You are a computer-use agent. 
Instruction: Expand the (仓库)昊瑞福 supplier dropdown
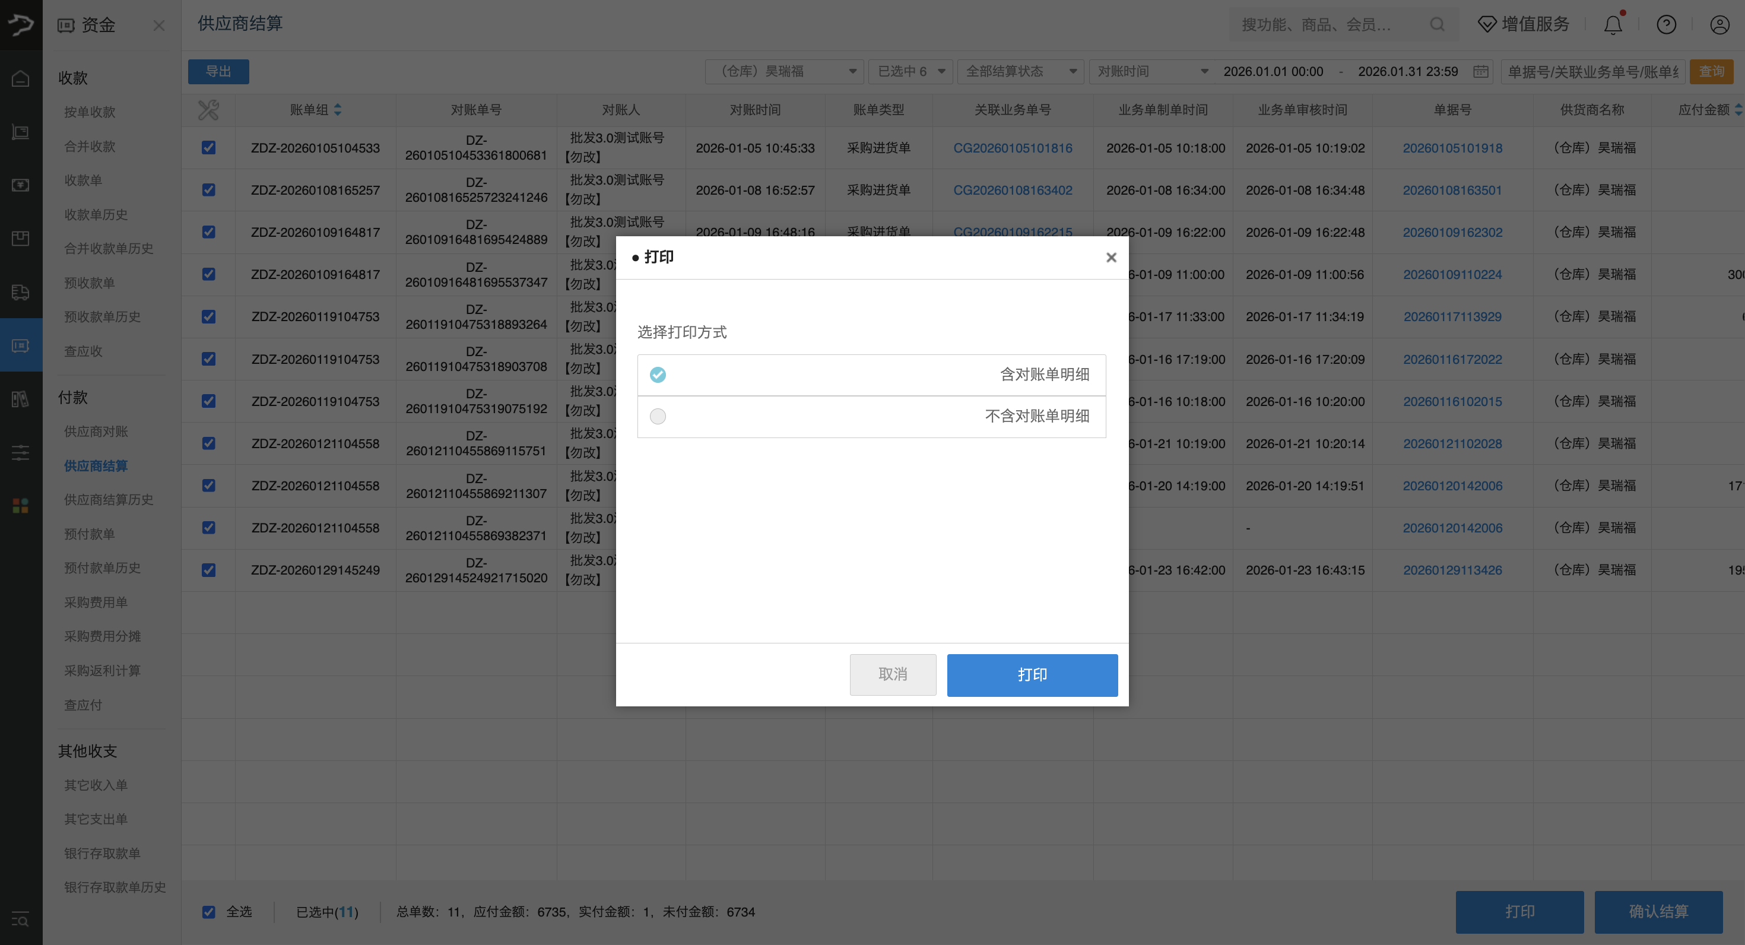(x=783, y=72)
